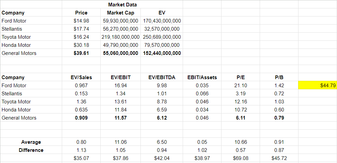Select the EV/EBIT column header

(121, 77)
